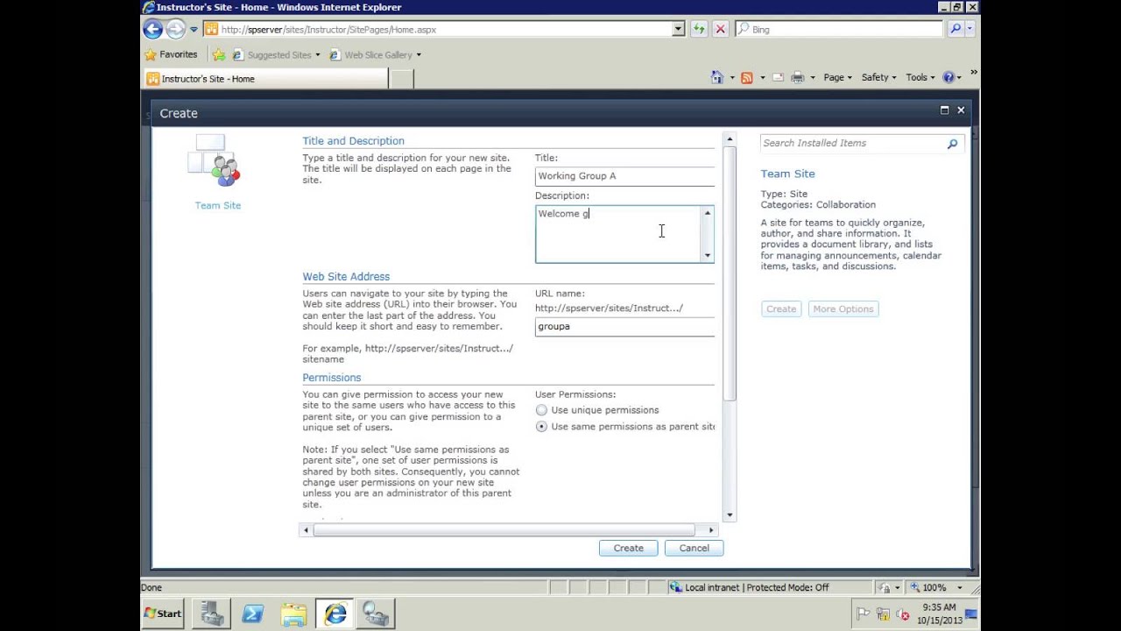
Task: Click the form scroll down arrow
Action: (730, 515)
